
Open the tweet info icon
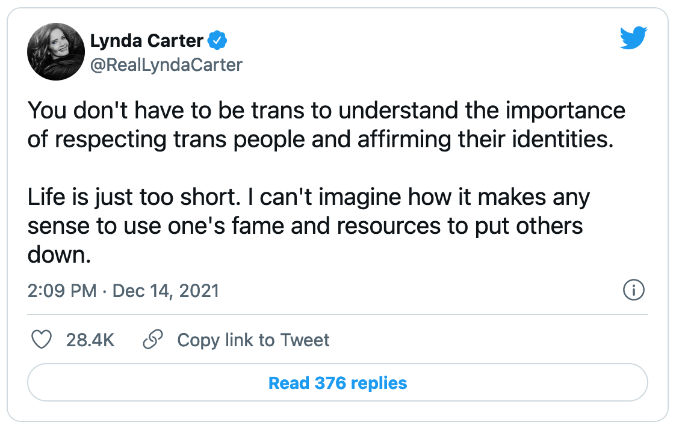click(x=633, y=291)
